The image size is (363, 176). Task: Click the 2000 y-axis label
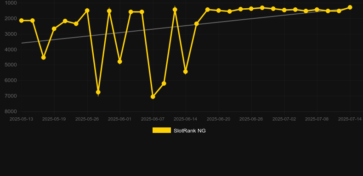tap(11, 18)
